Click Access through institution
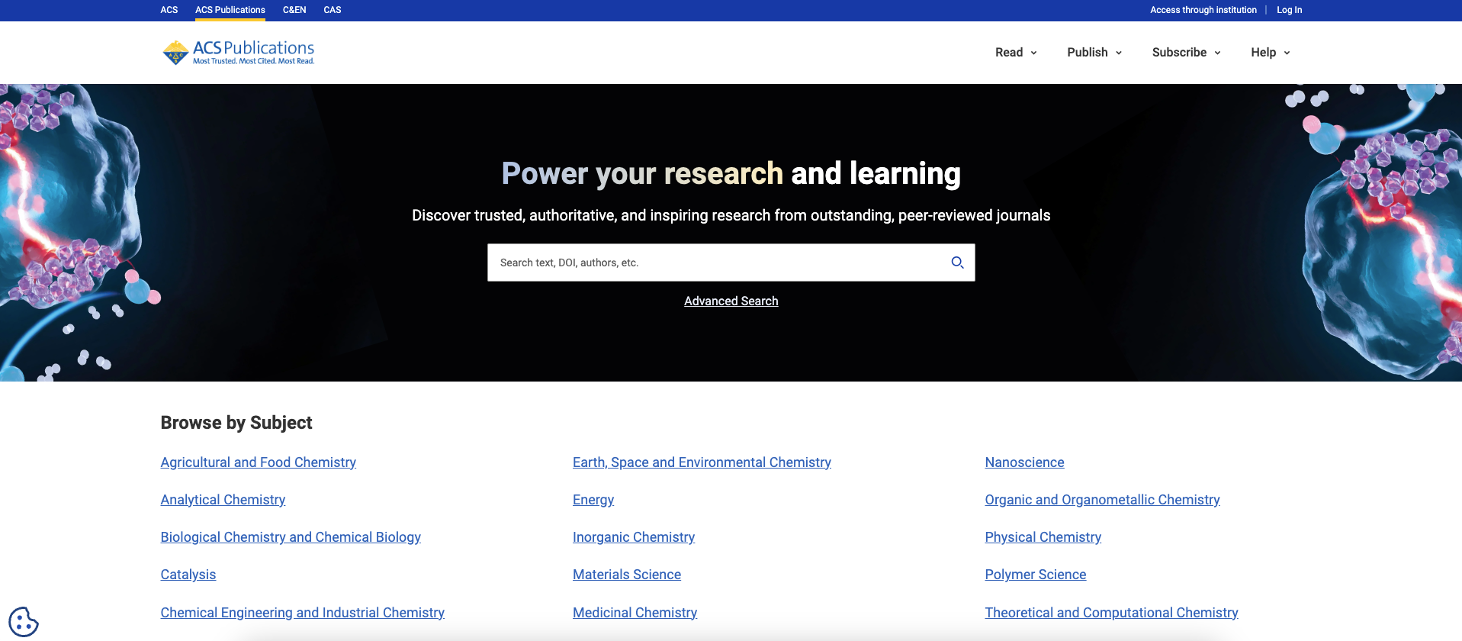This screenshot has width=1462, height=641. (x=1203, y=10)
